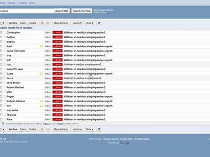
Task: Open the Labels dropdown below the message list
Action: [x=77, y=129]
